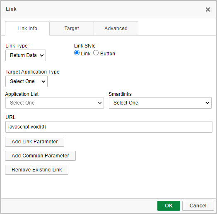Switch to the Target tab
The image size is (217, 214).
click(72, 29)
